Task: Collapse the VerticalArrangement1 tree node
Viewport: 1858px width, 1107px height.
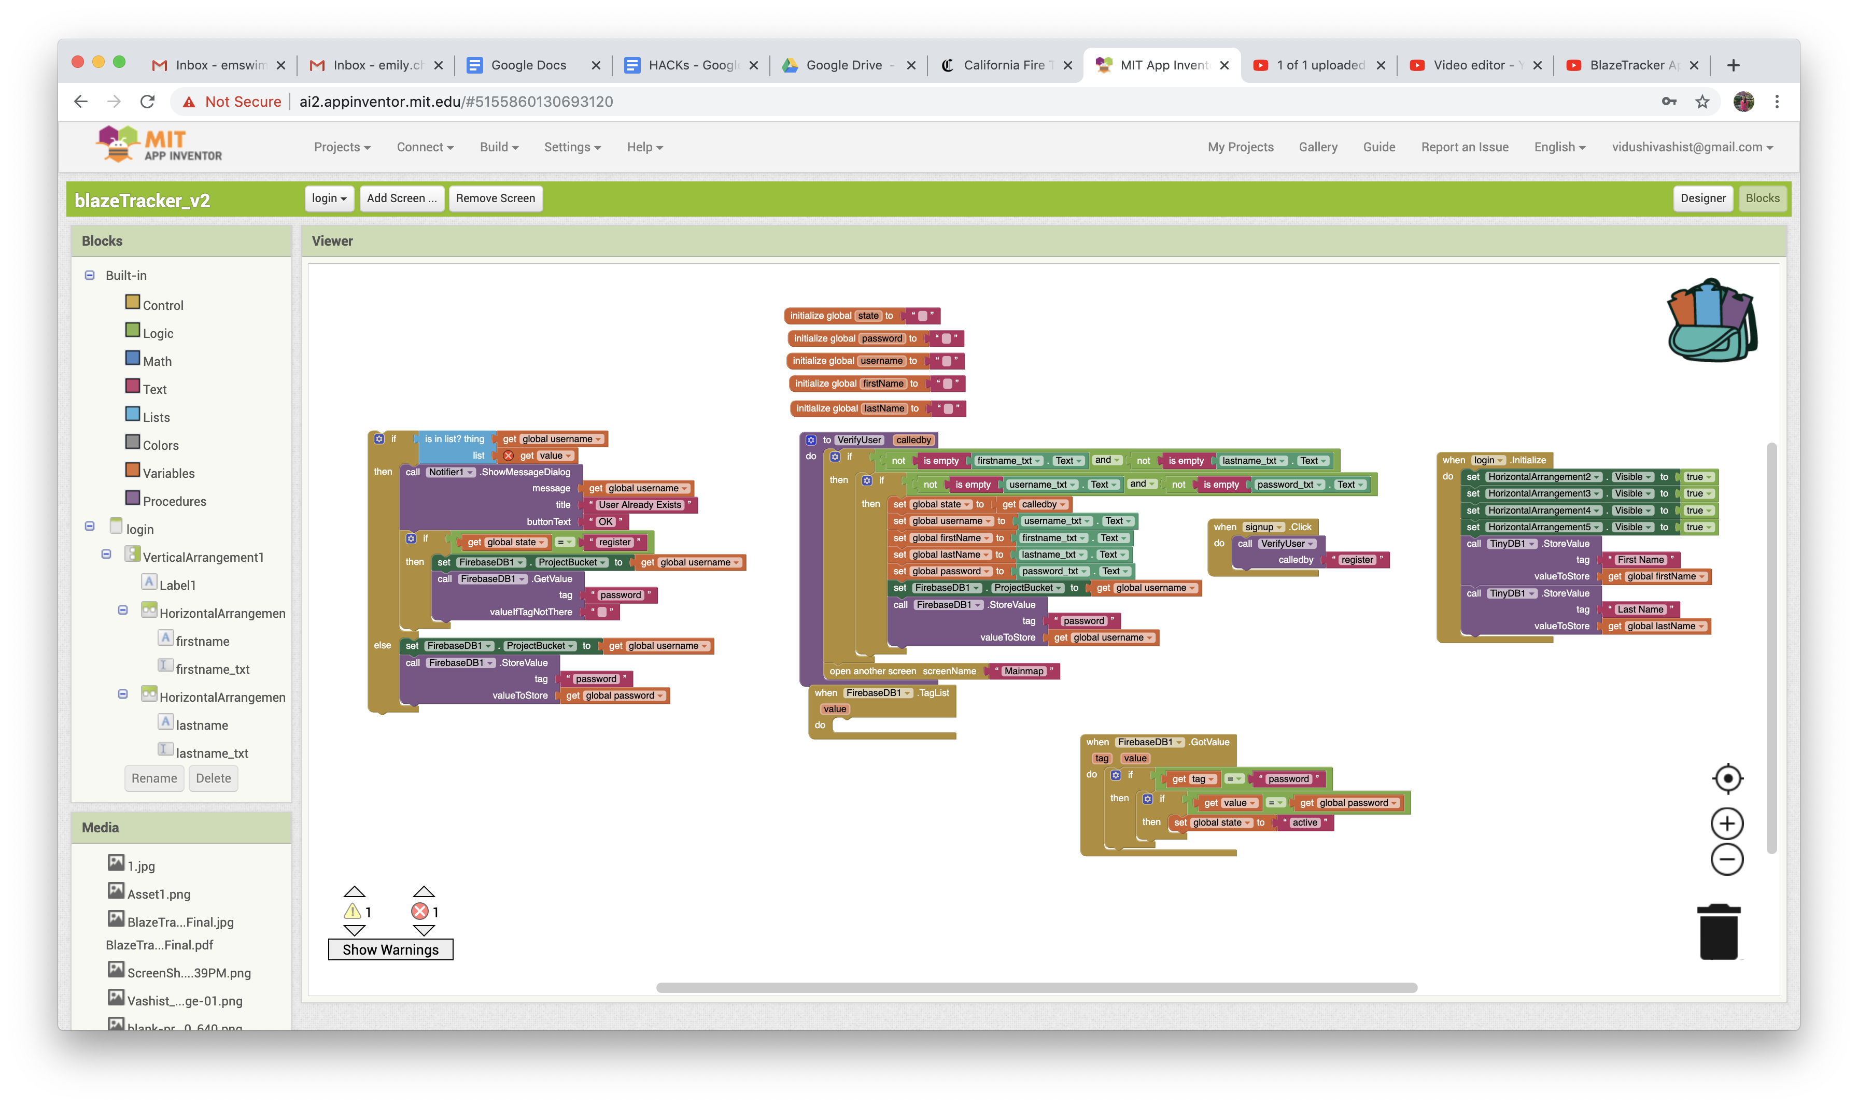Action: pyautogui.click(x=106, y=554)
